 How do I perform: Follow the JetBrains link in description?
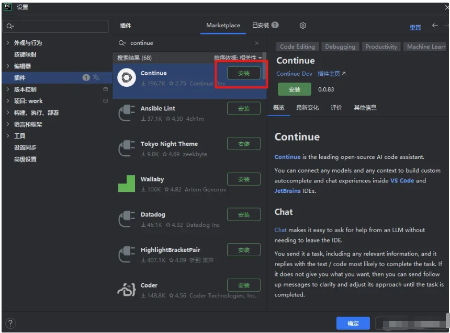[287, 191]
